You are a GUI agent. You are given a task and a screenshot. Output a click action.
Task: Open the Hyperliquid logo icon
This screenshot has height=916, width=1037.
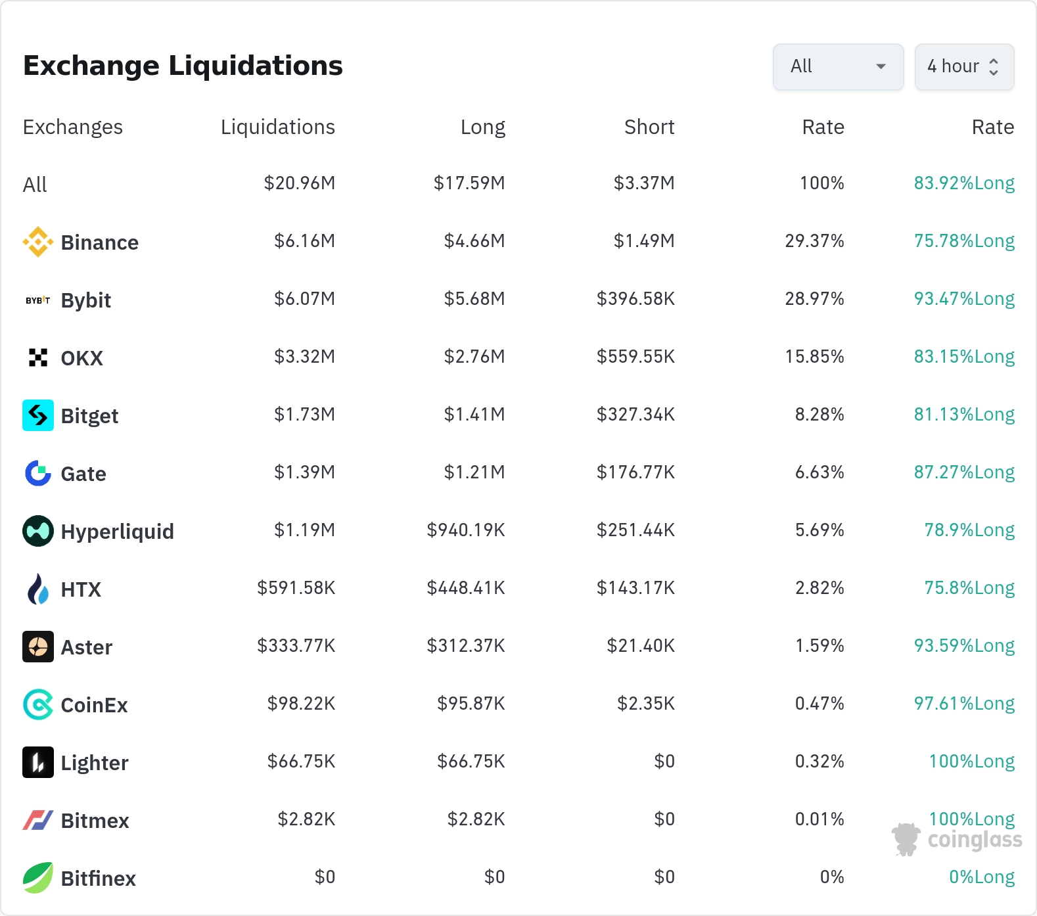[38, 531]
